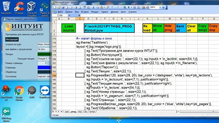
Task: Open the Сервис menu
Action: tap(105, 12)
